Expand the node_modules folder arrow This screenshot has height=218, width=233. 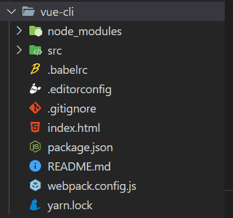[x=19, y=31]
